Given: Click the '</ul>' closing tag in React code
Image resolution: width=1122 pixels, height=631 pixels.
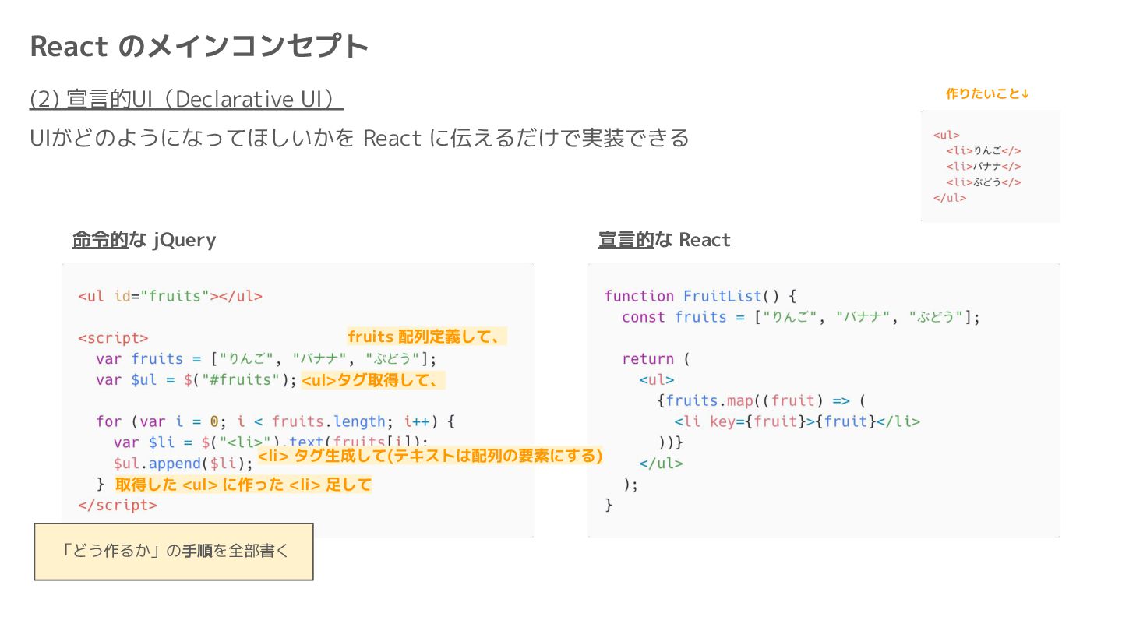Looking at the screenshot, I should (x=661, y=464).
